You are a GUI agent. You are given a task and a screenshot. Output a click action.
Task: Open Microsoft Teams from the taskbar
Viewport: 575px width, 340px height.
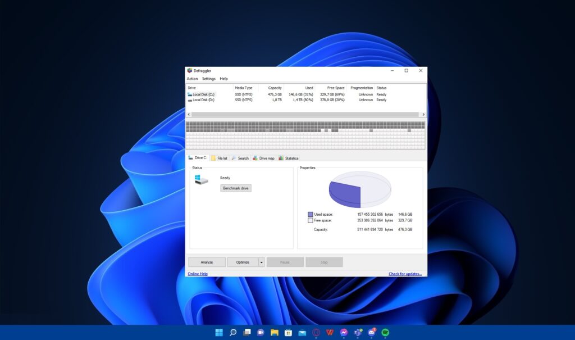358,333
